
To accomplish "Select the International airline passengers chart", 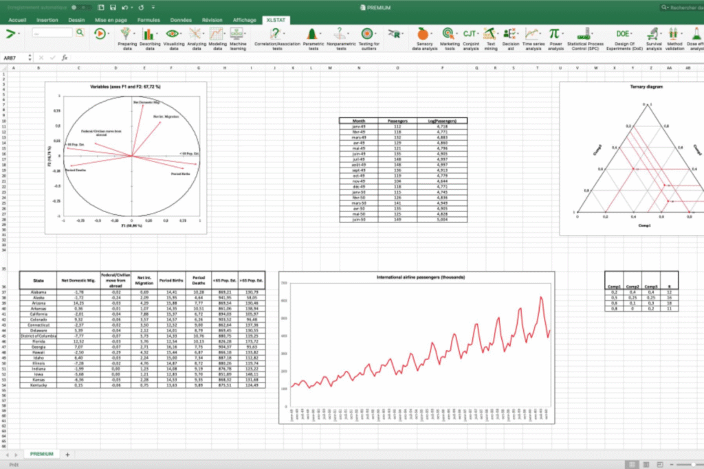I will (417, 347).
